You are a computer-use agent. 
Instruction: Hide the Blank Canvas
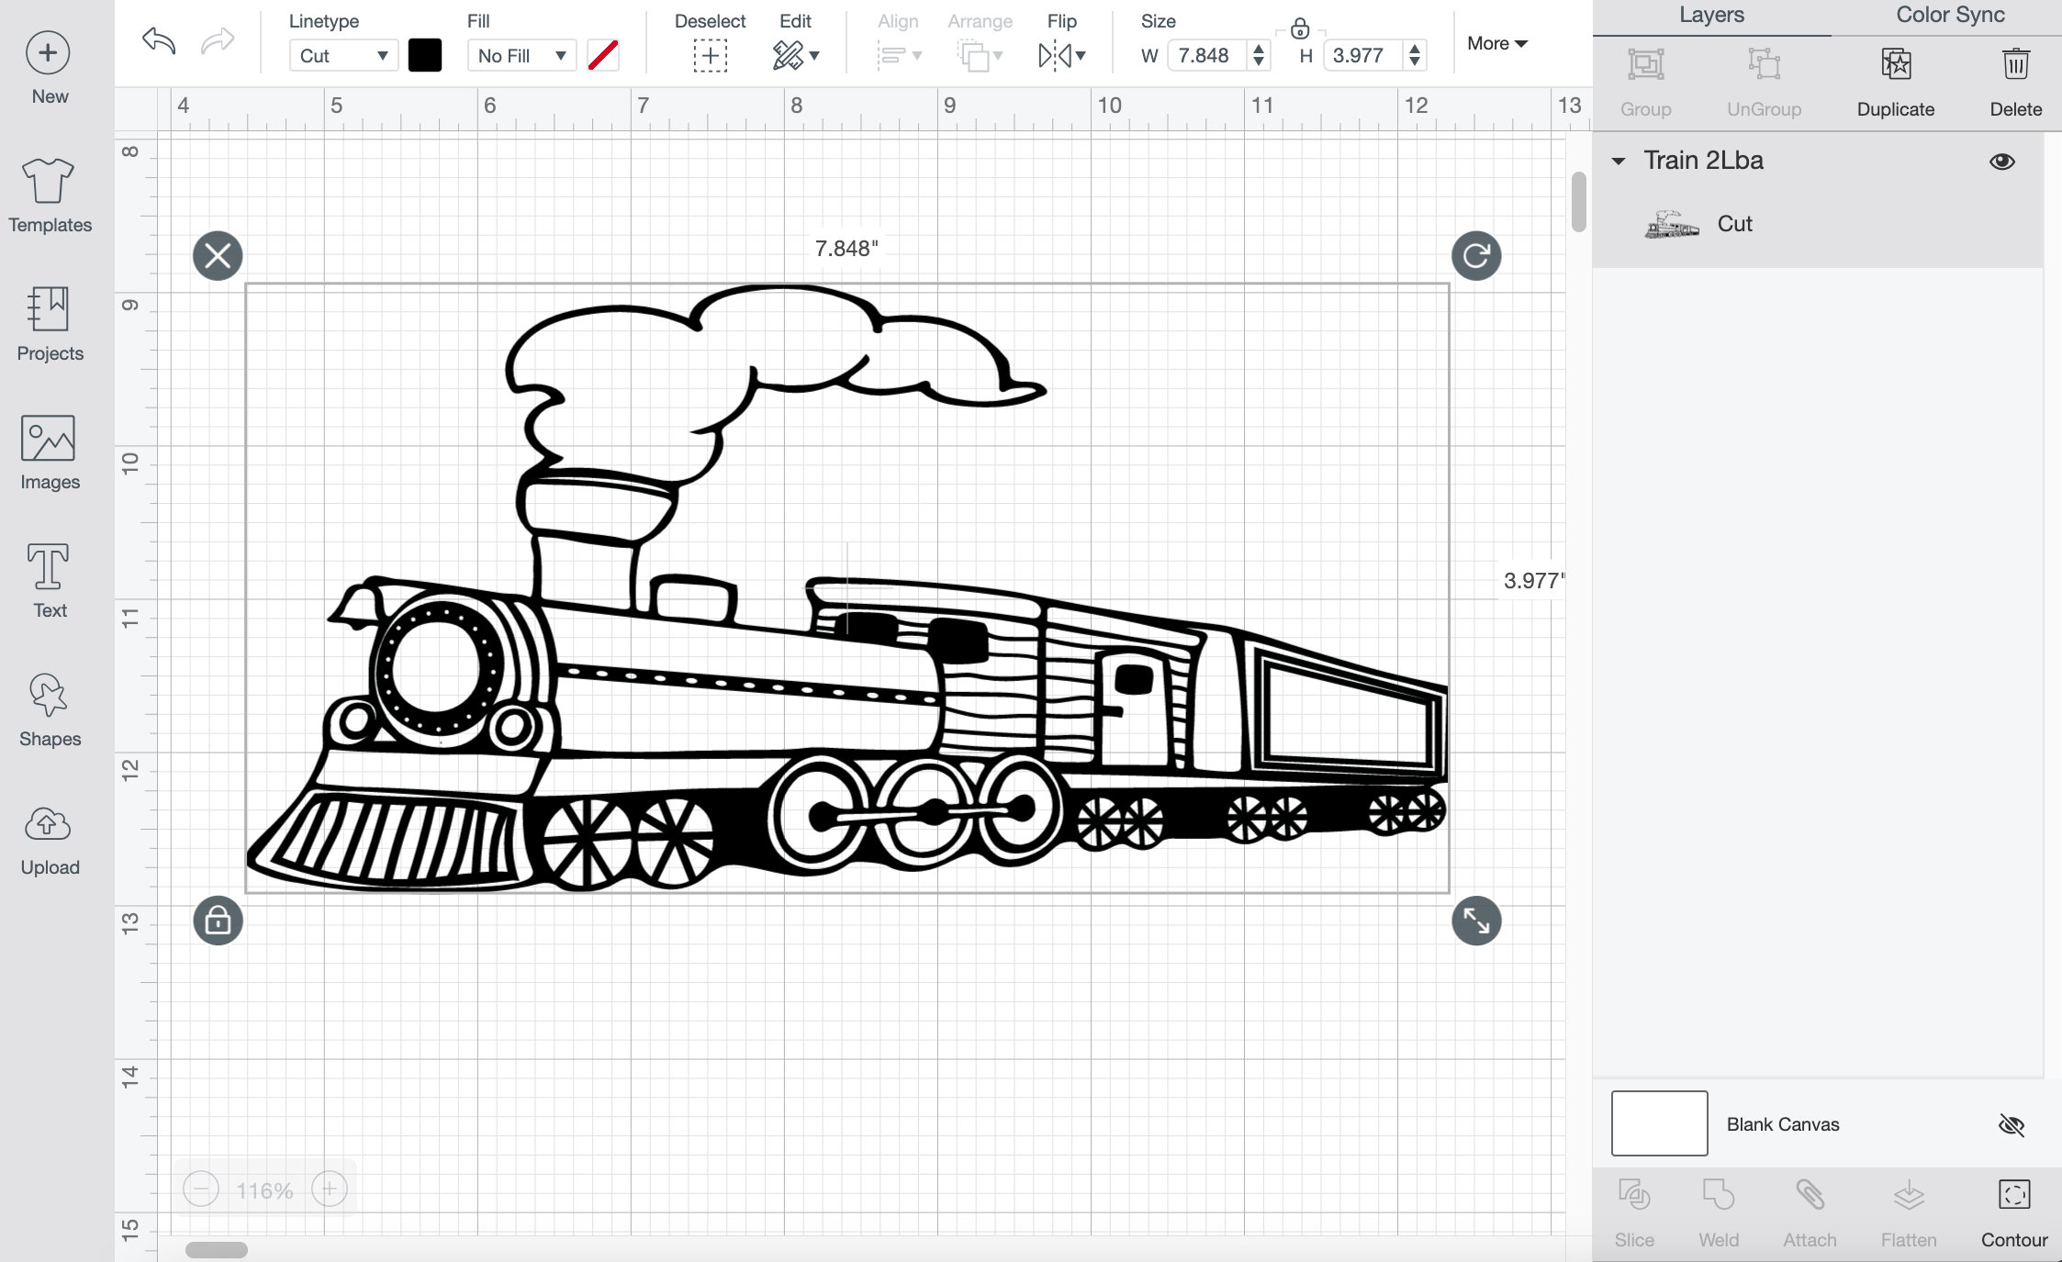(2011, 1123)
